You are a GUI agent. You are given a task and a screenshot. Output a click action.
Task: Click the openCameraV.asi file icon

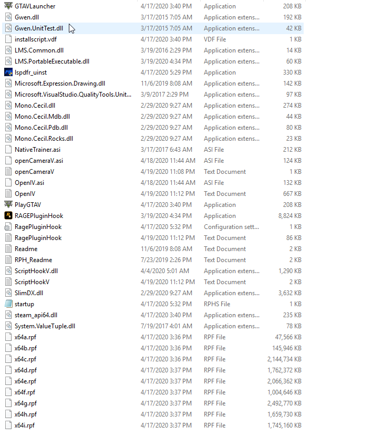[x=8, y=161]
